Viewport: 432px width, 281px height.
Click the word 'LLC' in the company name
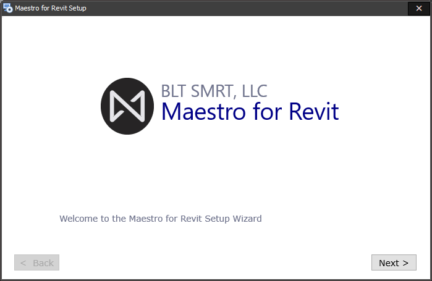254,91
